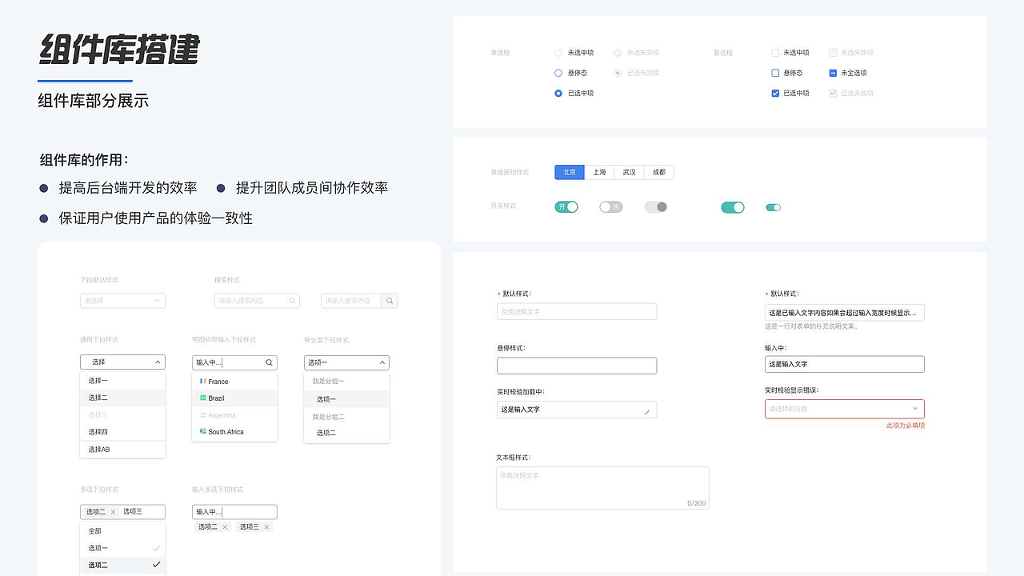Screen dimensions: 1024x576
Task: Select the 北京 segment button
Action: pos(570,172)
